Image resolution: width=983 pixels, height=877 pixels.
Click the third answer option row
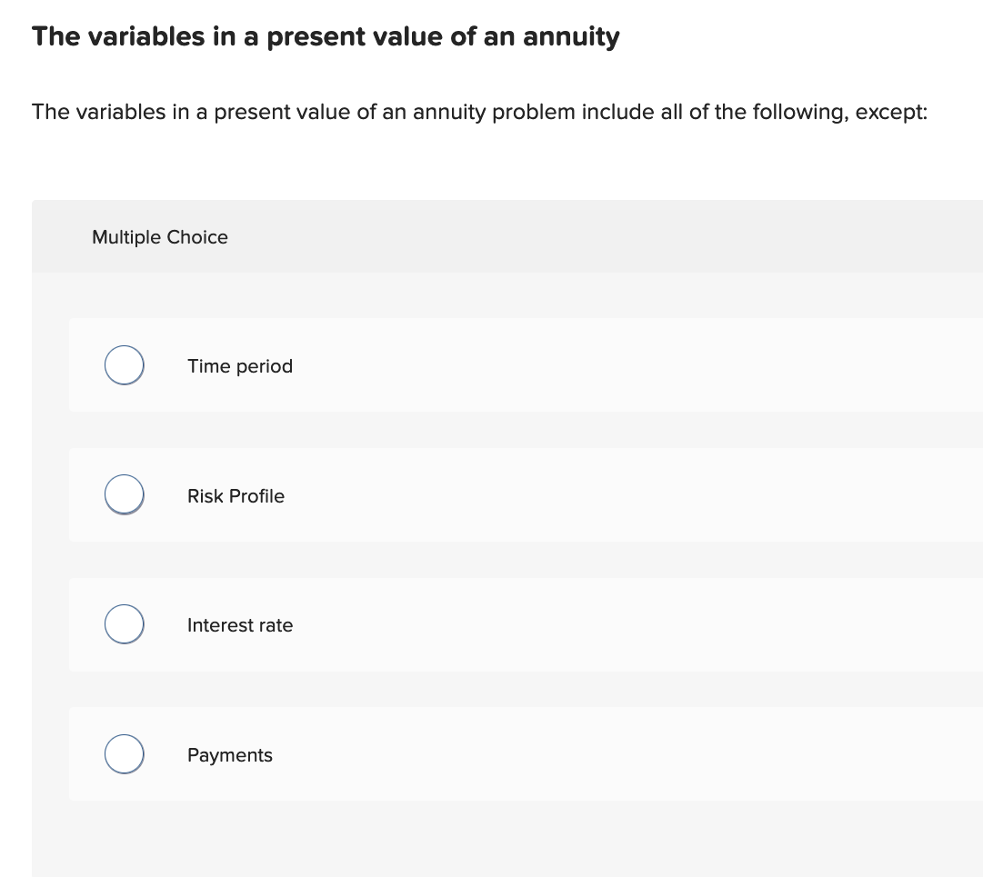pyautogui.click(x=509, y=623)
